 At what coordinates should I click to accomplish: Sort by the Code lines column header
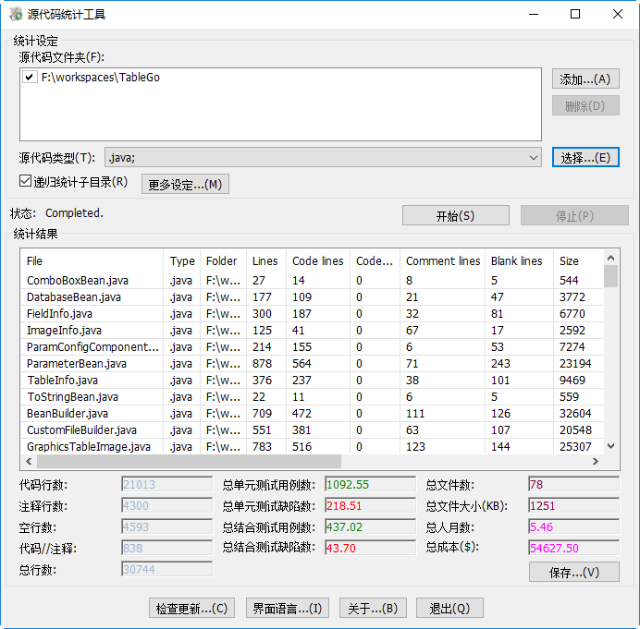pyautogui.click(x=318, y=260)
